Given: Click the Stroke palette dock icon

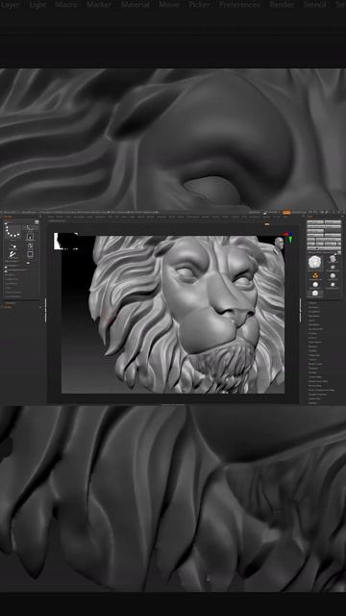Looking at the screenshot, I should coord(37,222).
